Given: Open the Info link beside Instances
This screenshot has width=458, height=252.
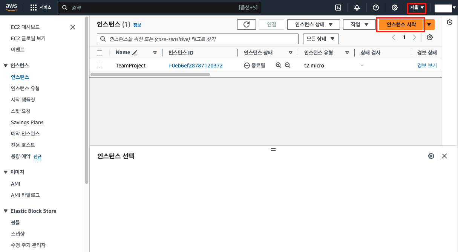Looking at the screenshot, I should pyautogui.click(x=137, y=25).
